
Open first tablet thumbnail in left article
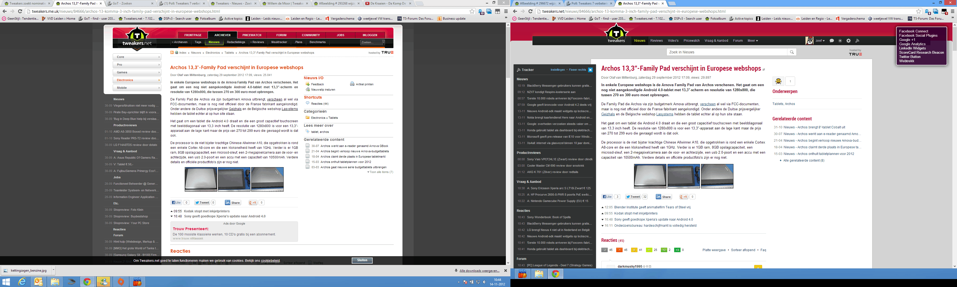(x=201, y=179)
